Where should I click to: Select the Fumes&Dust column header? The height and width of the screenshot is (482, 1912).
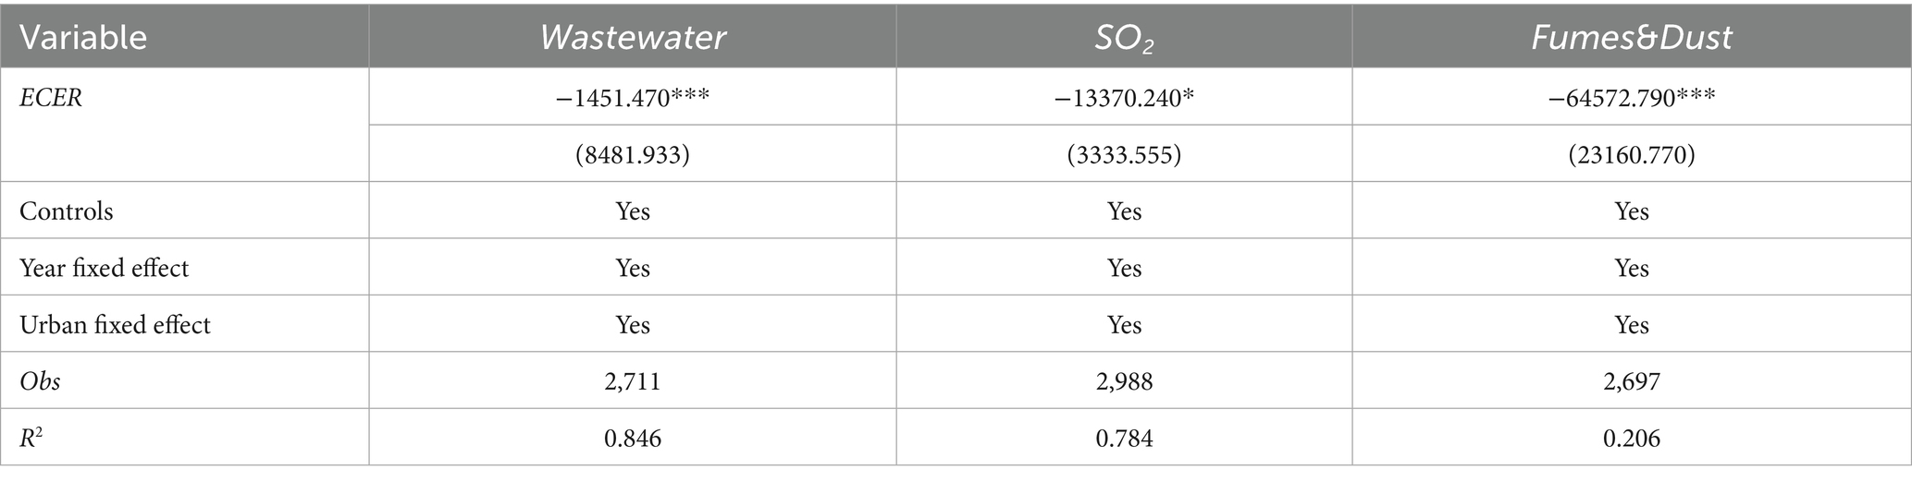tap(1632, 37)
